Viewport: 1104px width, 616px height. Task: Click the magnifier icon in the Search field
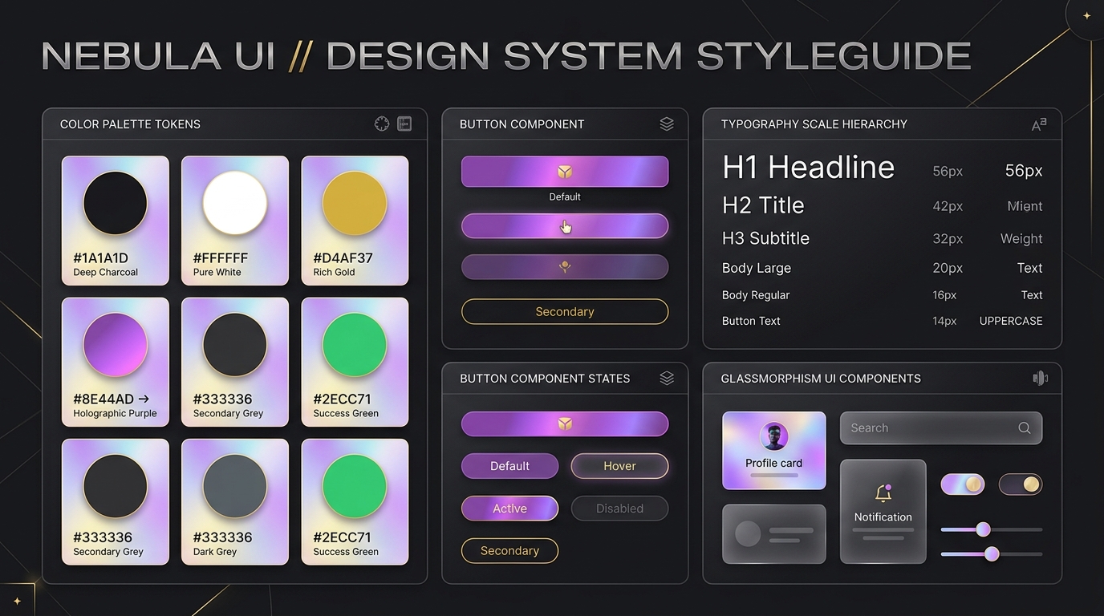1025,428
